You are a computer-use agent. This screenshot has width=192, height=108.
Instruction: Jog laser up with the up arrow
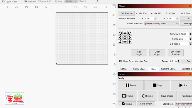[x=125, y=33]
